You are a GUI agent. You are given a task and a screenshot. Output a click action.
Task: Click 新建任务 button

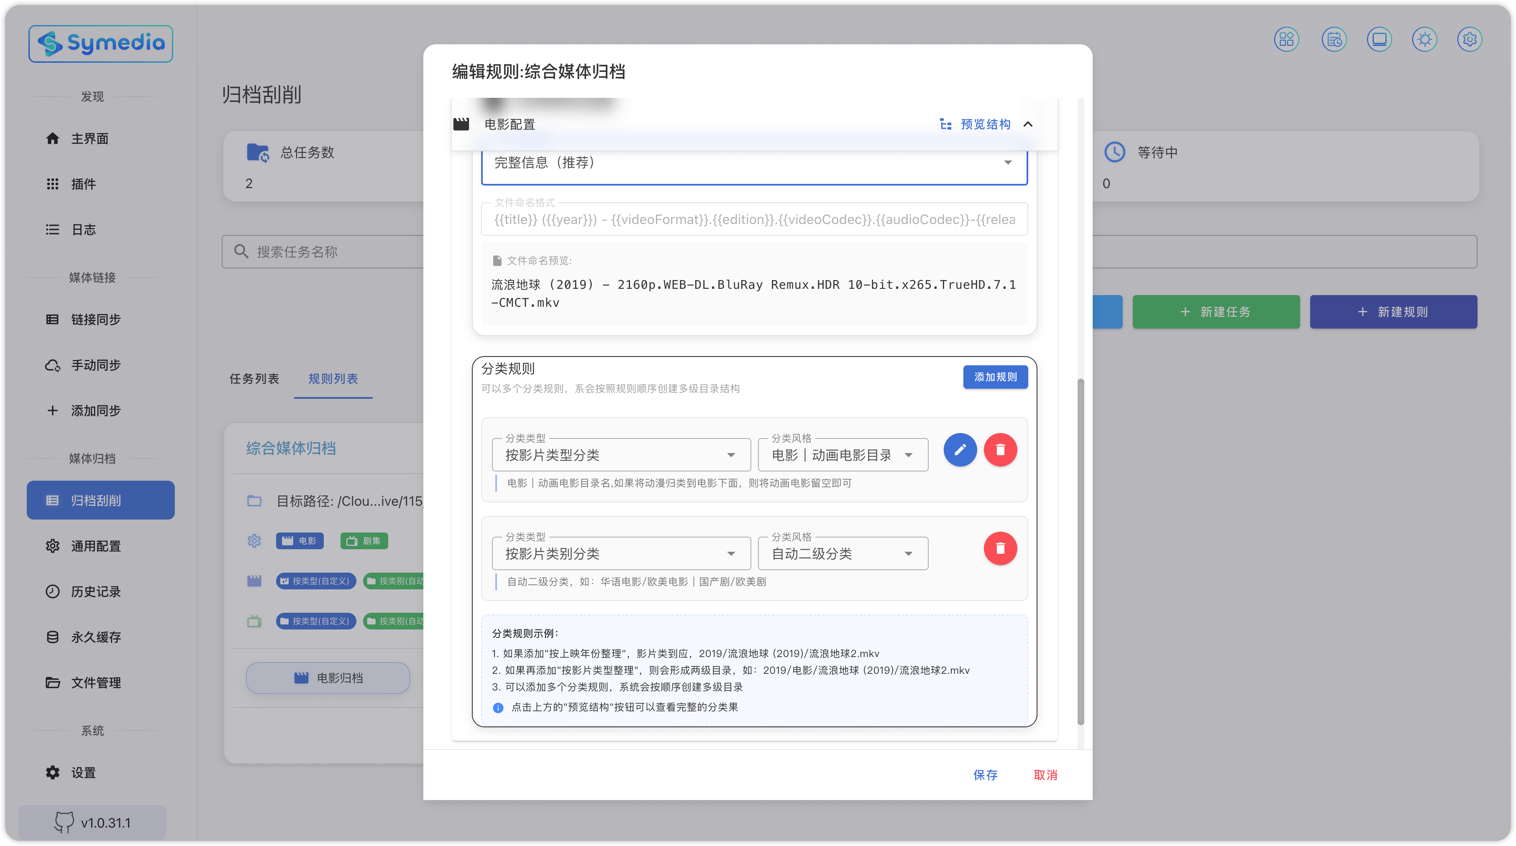coord(1216,311)
